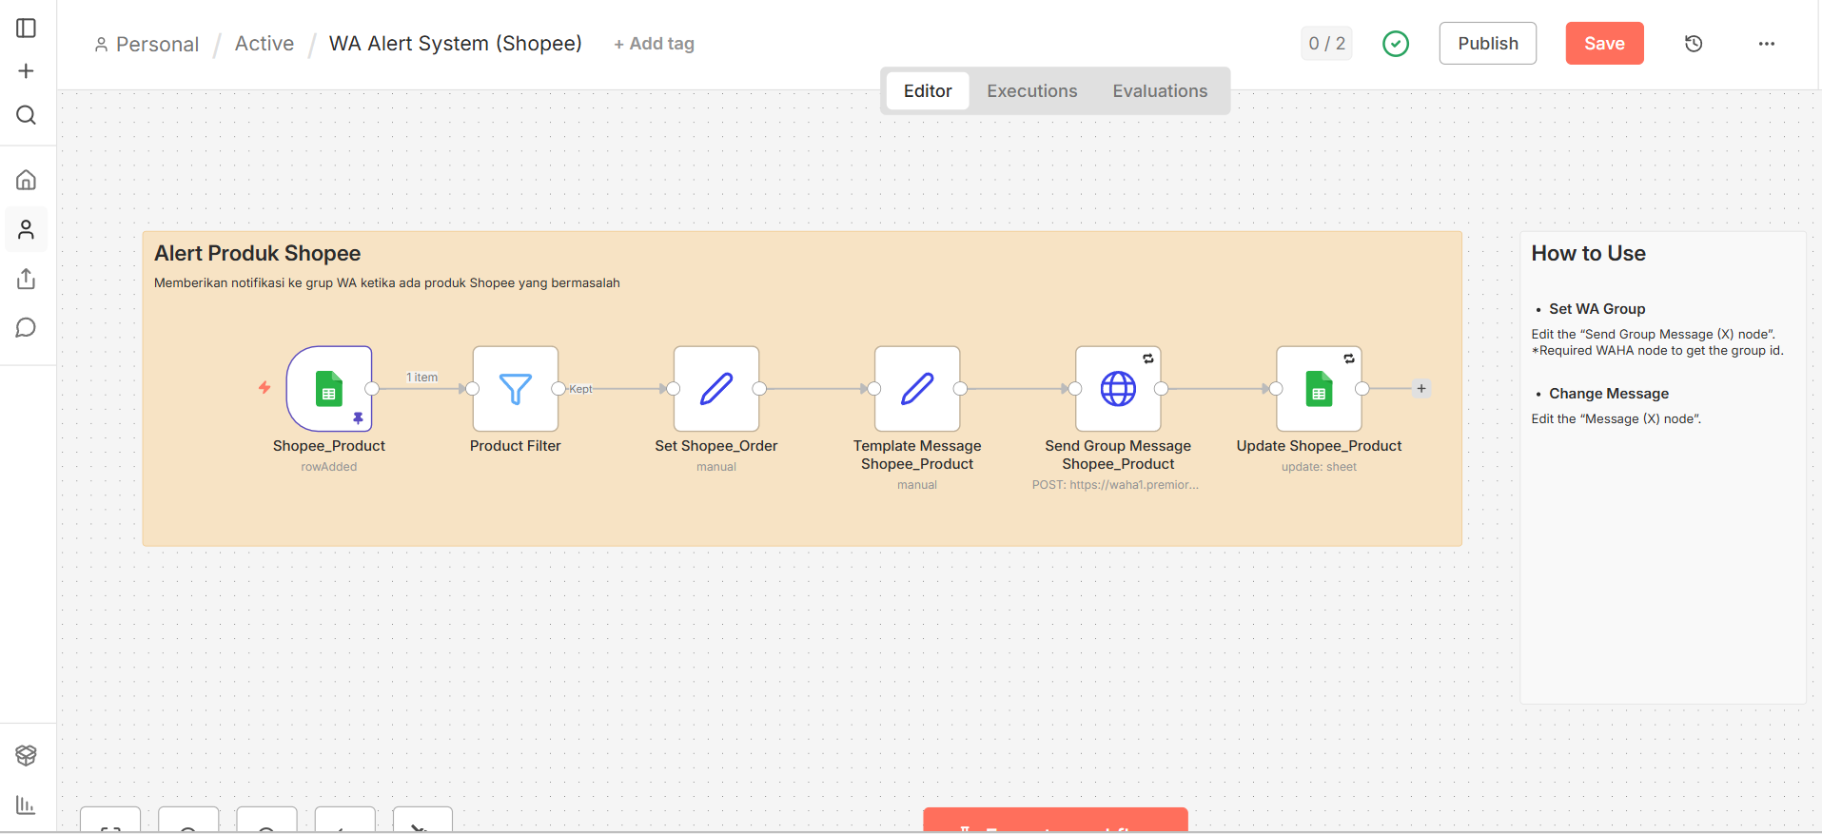
Task: Go to home via house icon
Action: [27, 180]
